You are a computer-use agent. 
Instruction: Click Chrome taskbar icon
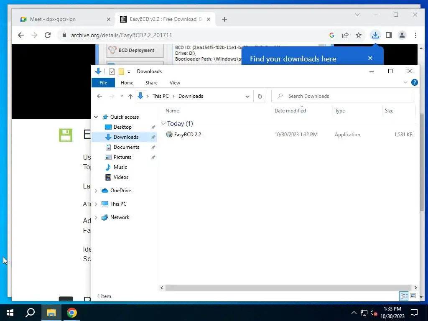(x=72, y=313)
